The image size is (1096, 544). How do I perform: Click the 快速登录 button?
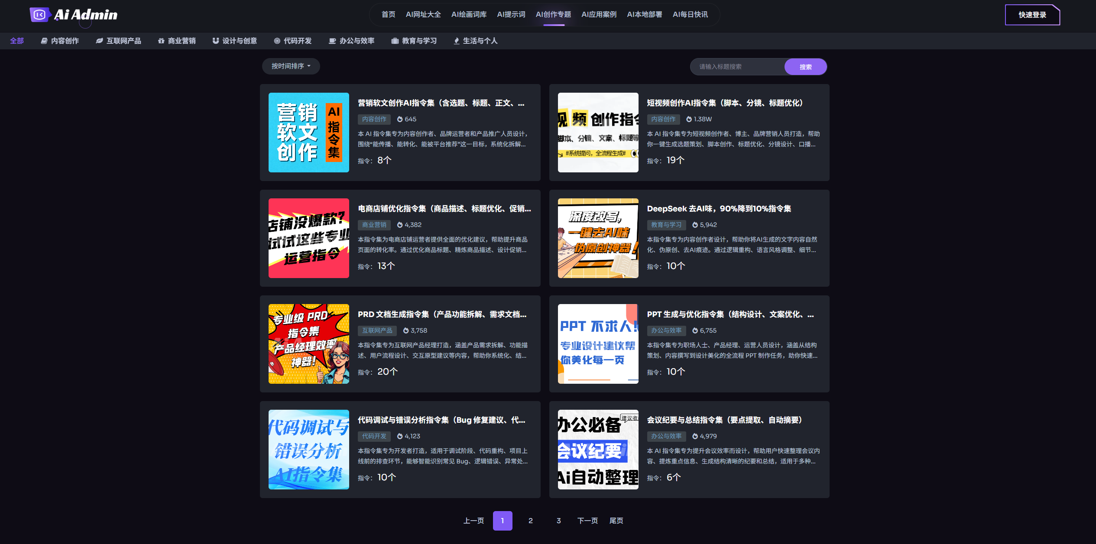coord(1032,15)
